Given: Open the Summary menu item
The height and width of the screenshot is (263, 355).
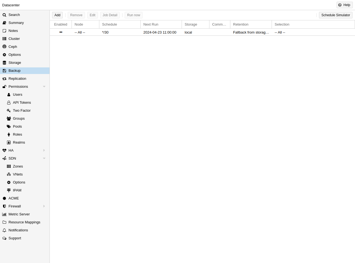Looking at the screenshot, I should 16,23.
